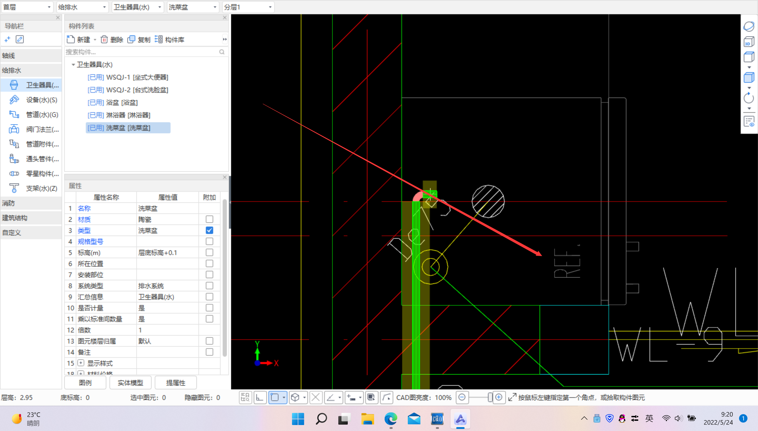Open the 首层 floor dropdown

27,7
